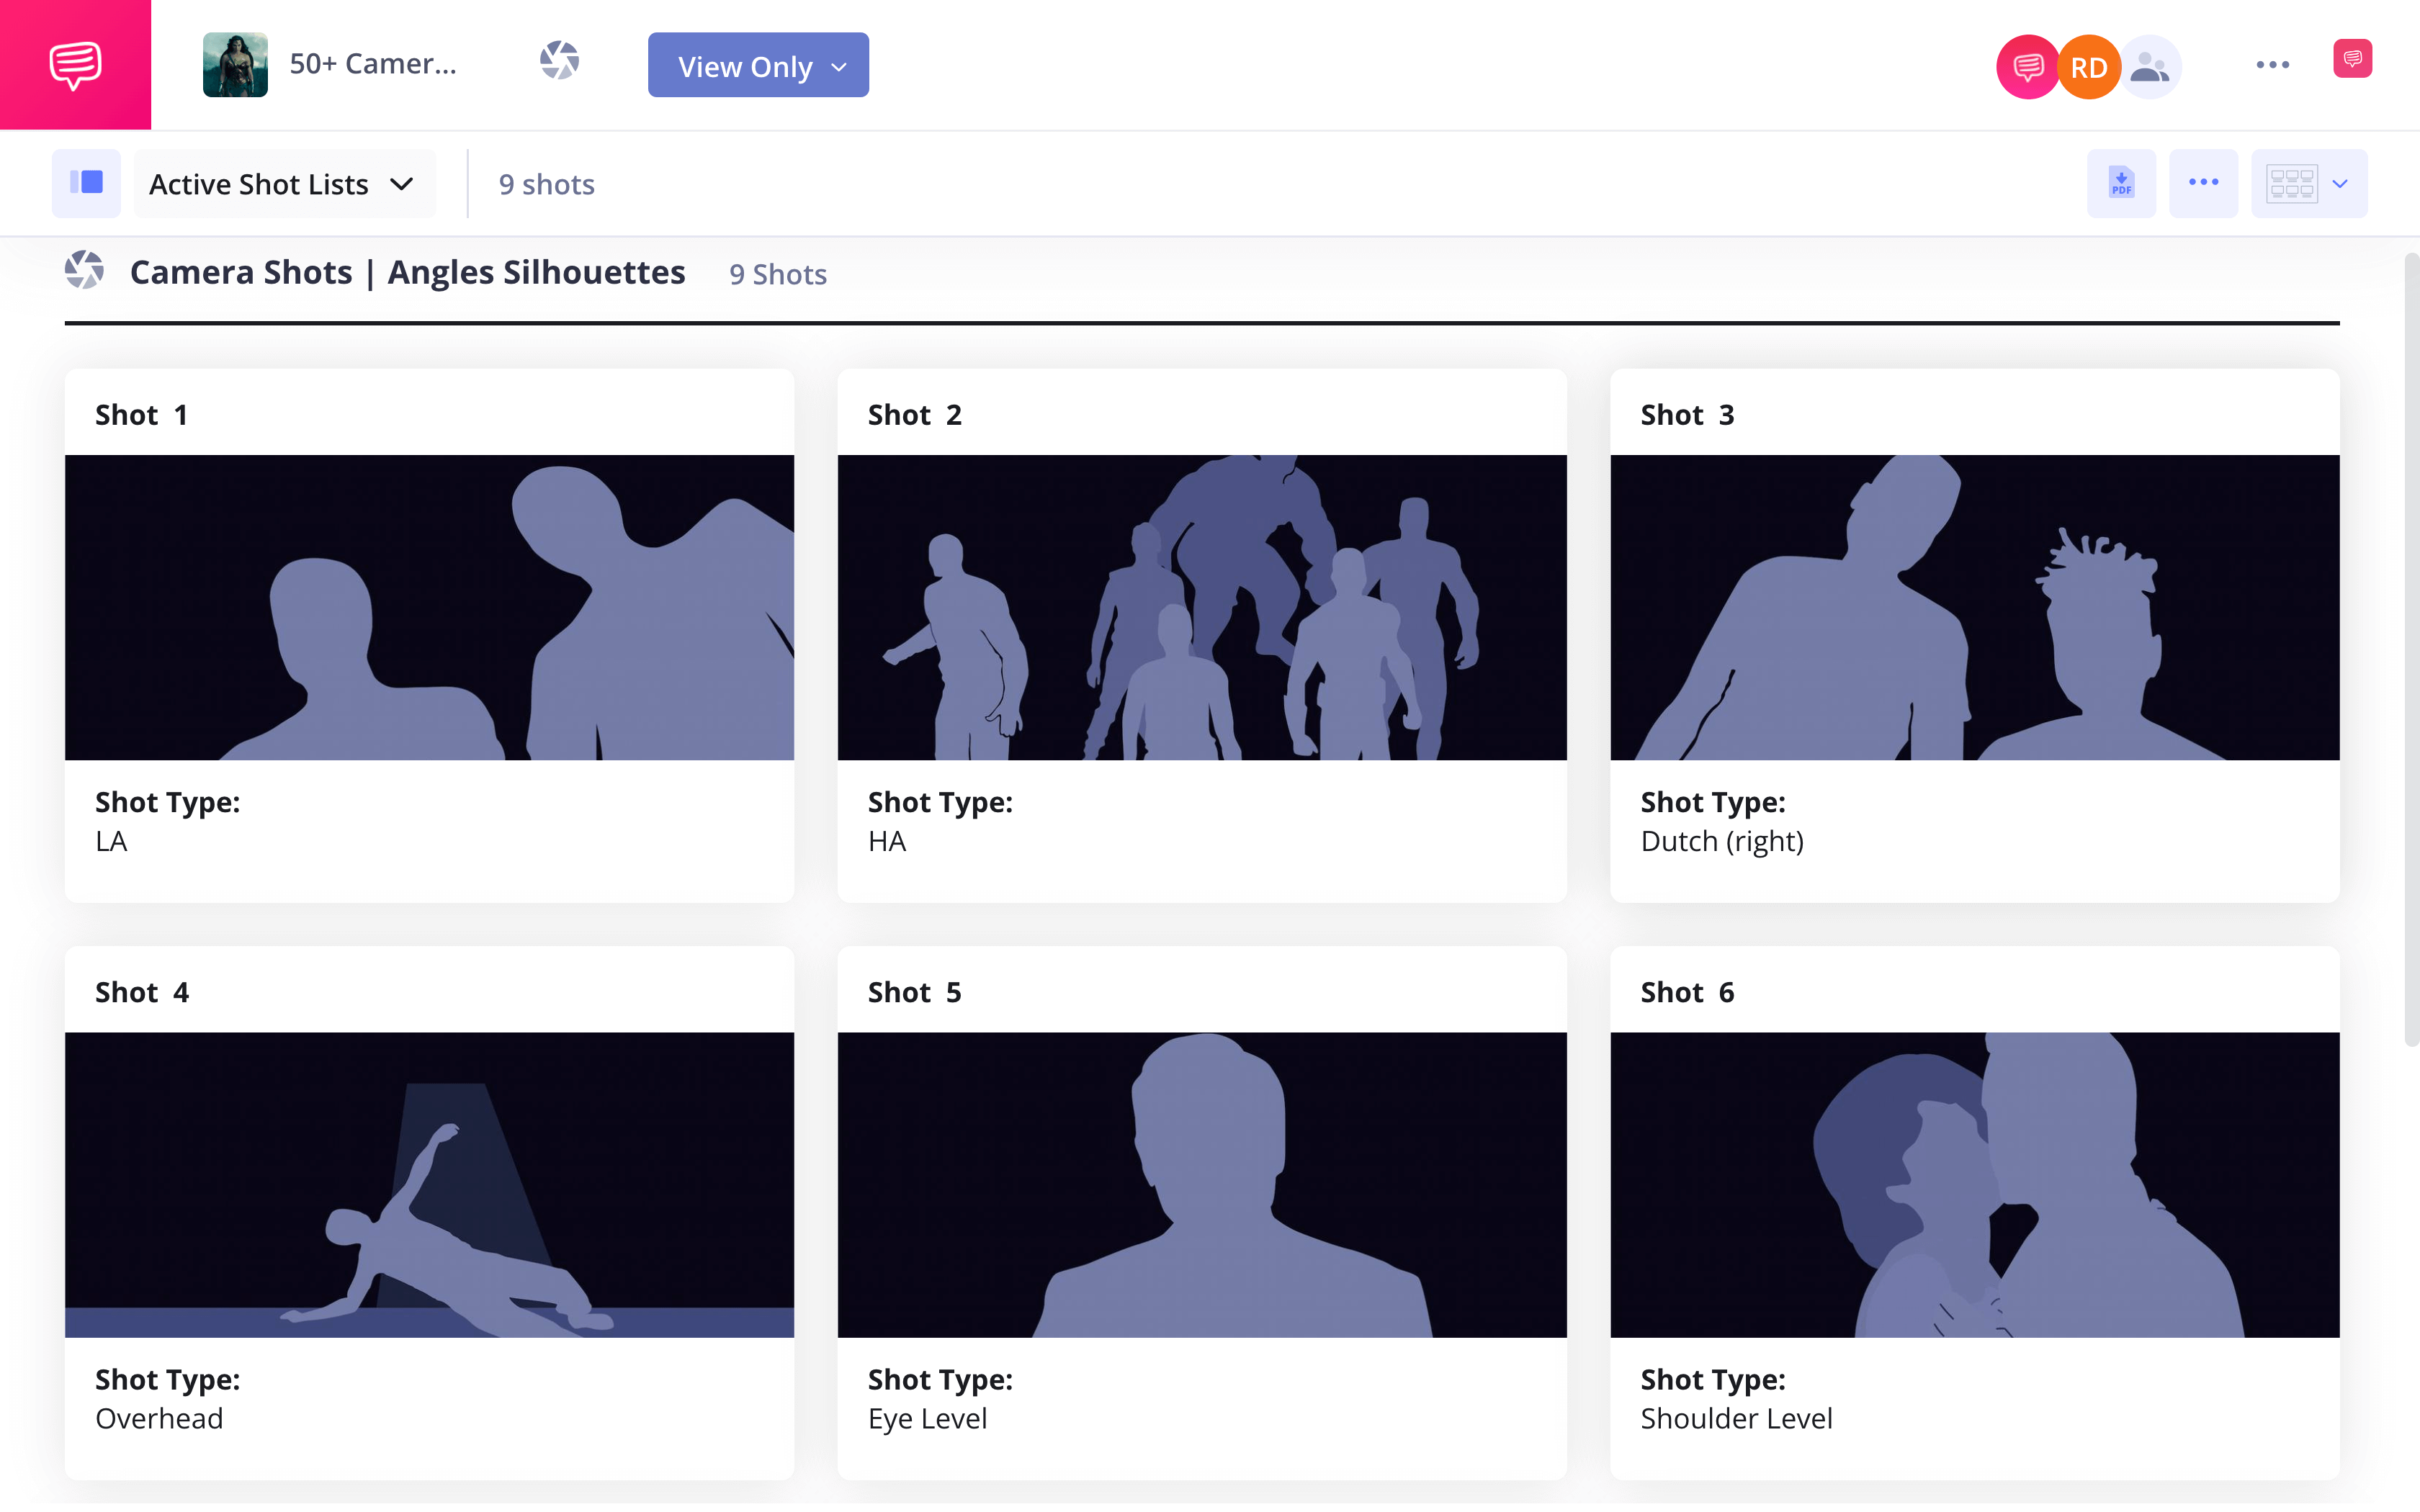
Task: Toggle the sidebar panel icon
Action: (87, 183)
